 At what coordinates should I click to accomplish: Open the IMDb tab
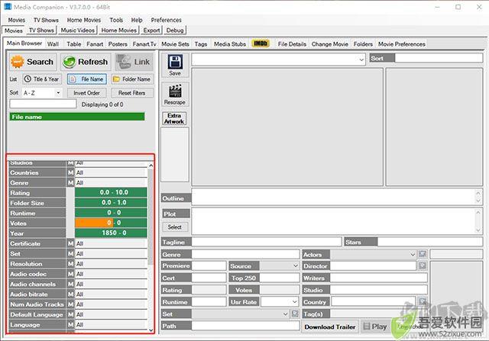coord(261,43)
